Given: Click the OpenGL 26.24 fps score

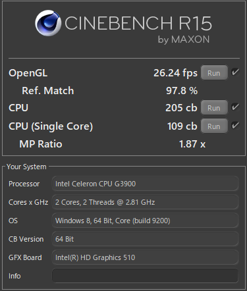Looking at the screenshot, I should click(x=175, y=73).
